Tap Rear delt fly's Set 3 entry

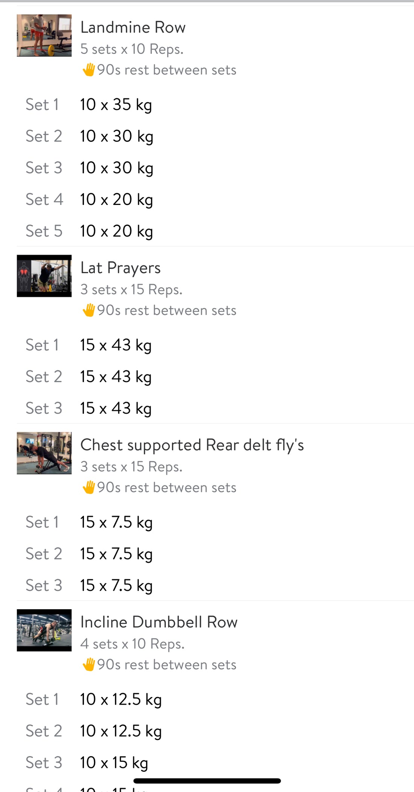coord(116,586)
